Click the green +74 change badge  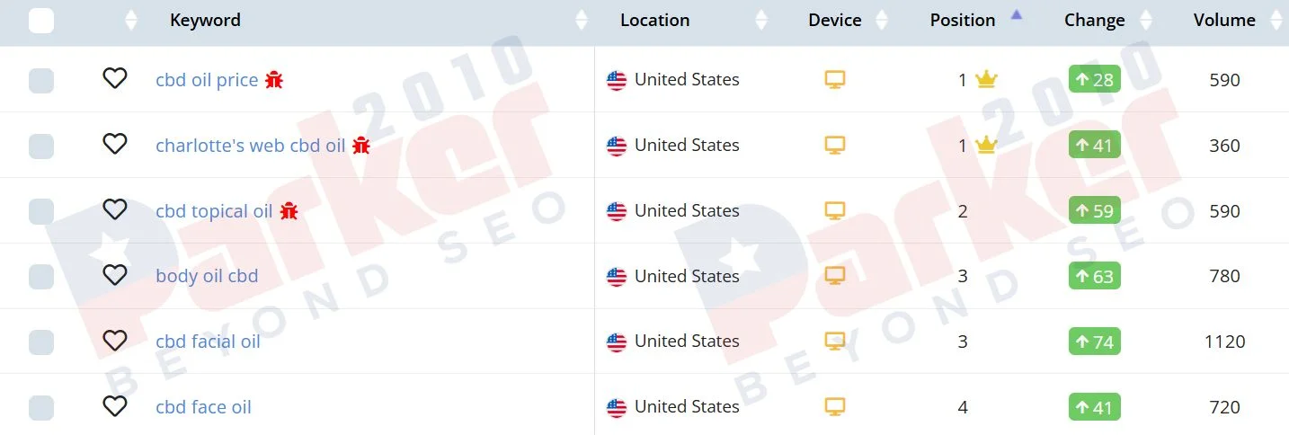(x=1094, y=342)
